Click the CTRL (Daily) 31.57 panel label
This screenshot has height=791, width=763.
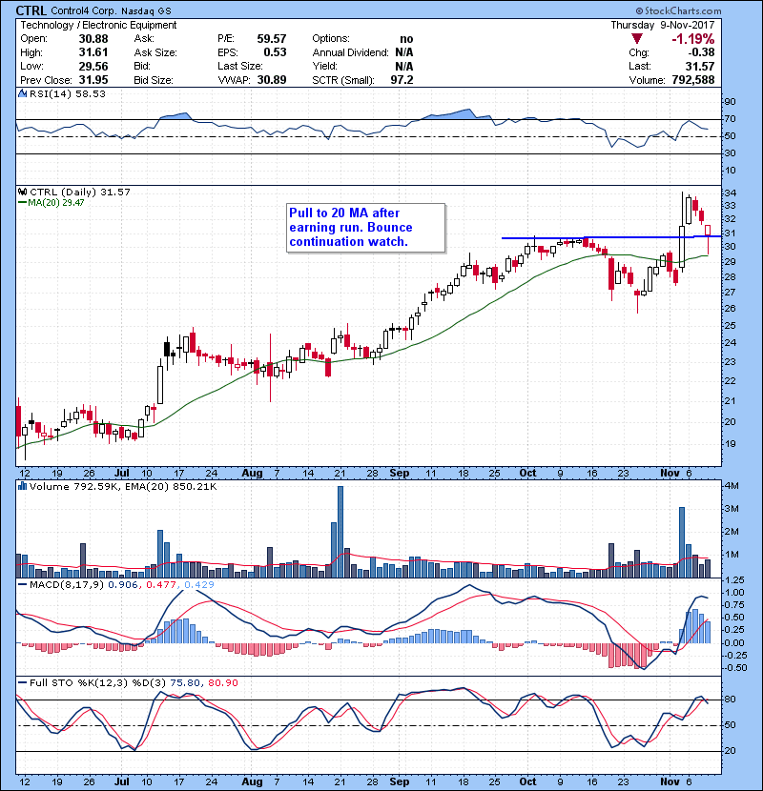(80, 192)
